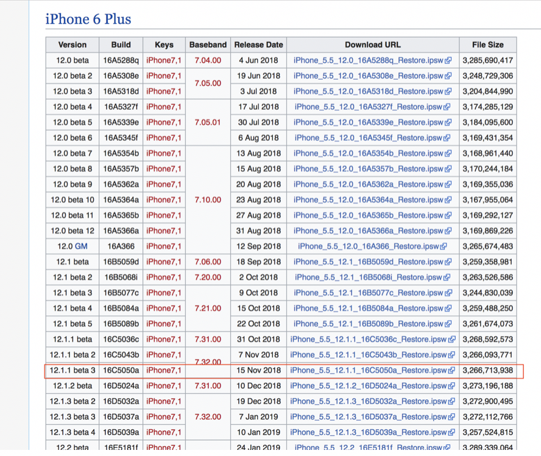This screenshot has height=456, width=541.
Task: Open the GM link in the 12.0 row
Action: (81, 246)
